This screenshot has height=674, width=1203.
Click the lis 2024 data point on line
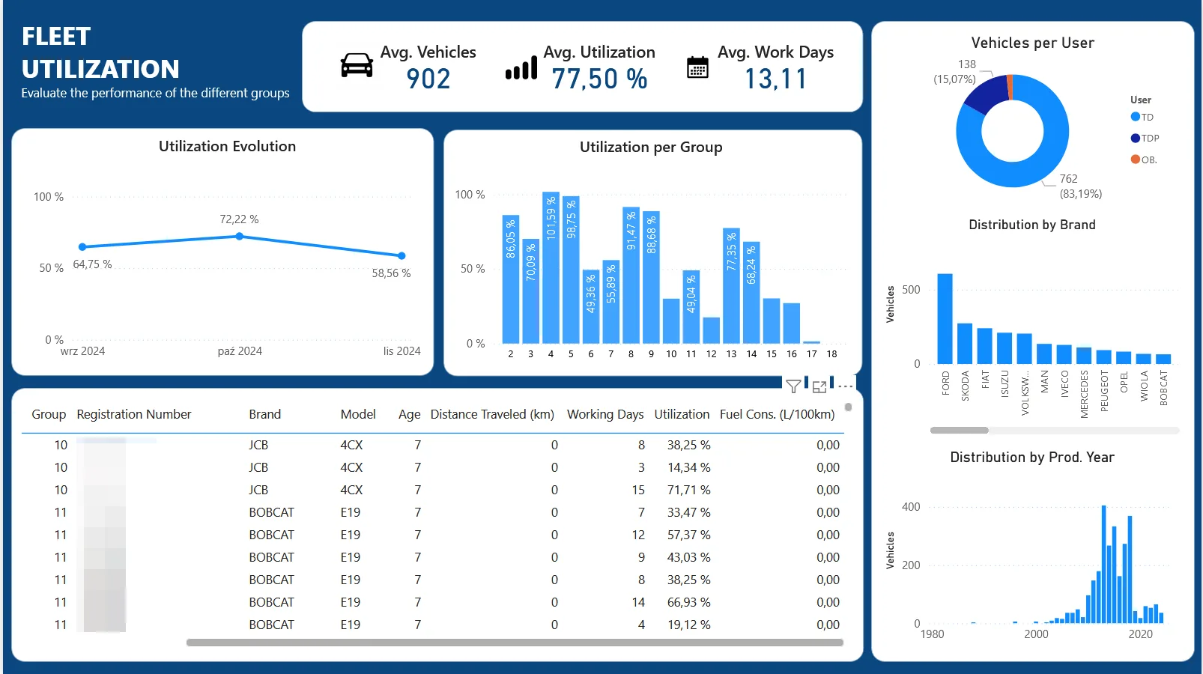pyautogui.click(x=402, y=255)
